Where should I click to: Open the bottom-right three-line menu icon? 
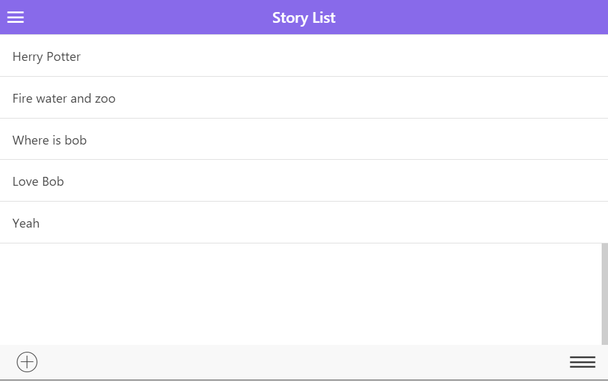(582, 362)
